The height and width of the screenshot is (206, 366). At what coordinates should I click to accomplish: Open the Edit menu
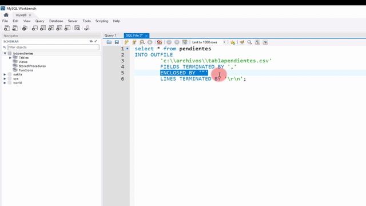coord(15,21)
